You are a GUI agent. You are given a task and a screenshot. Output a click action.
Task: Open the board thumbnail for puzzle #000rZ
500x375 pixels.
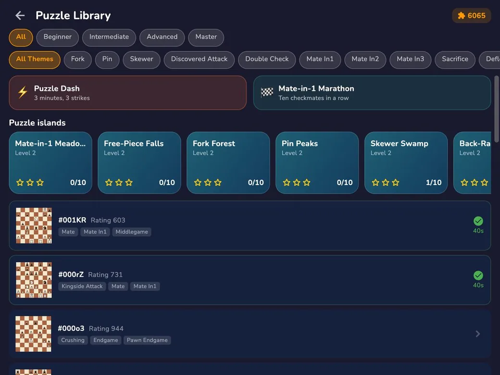(x=34, y=280)
